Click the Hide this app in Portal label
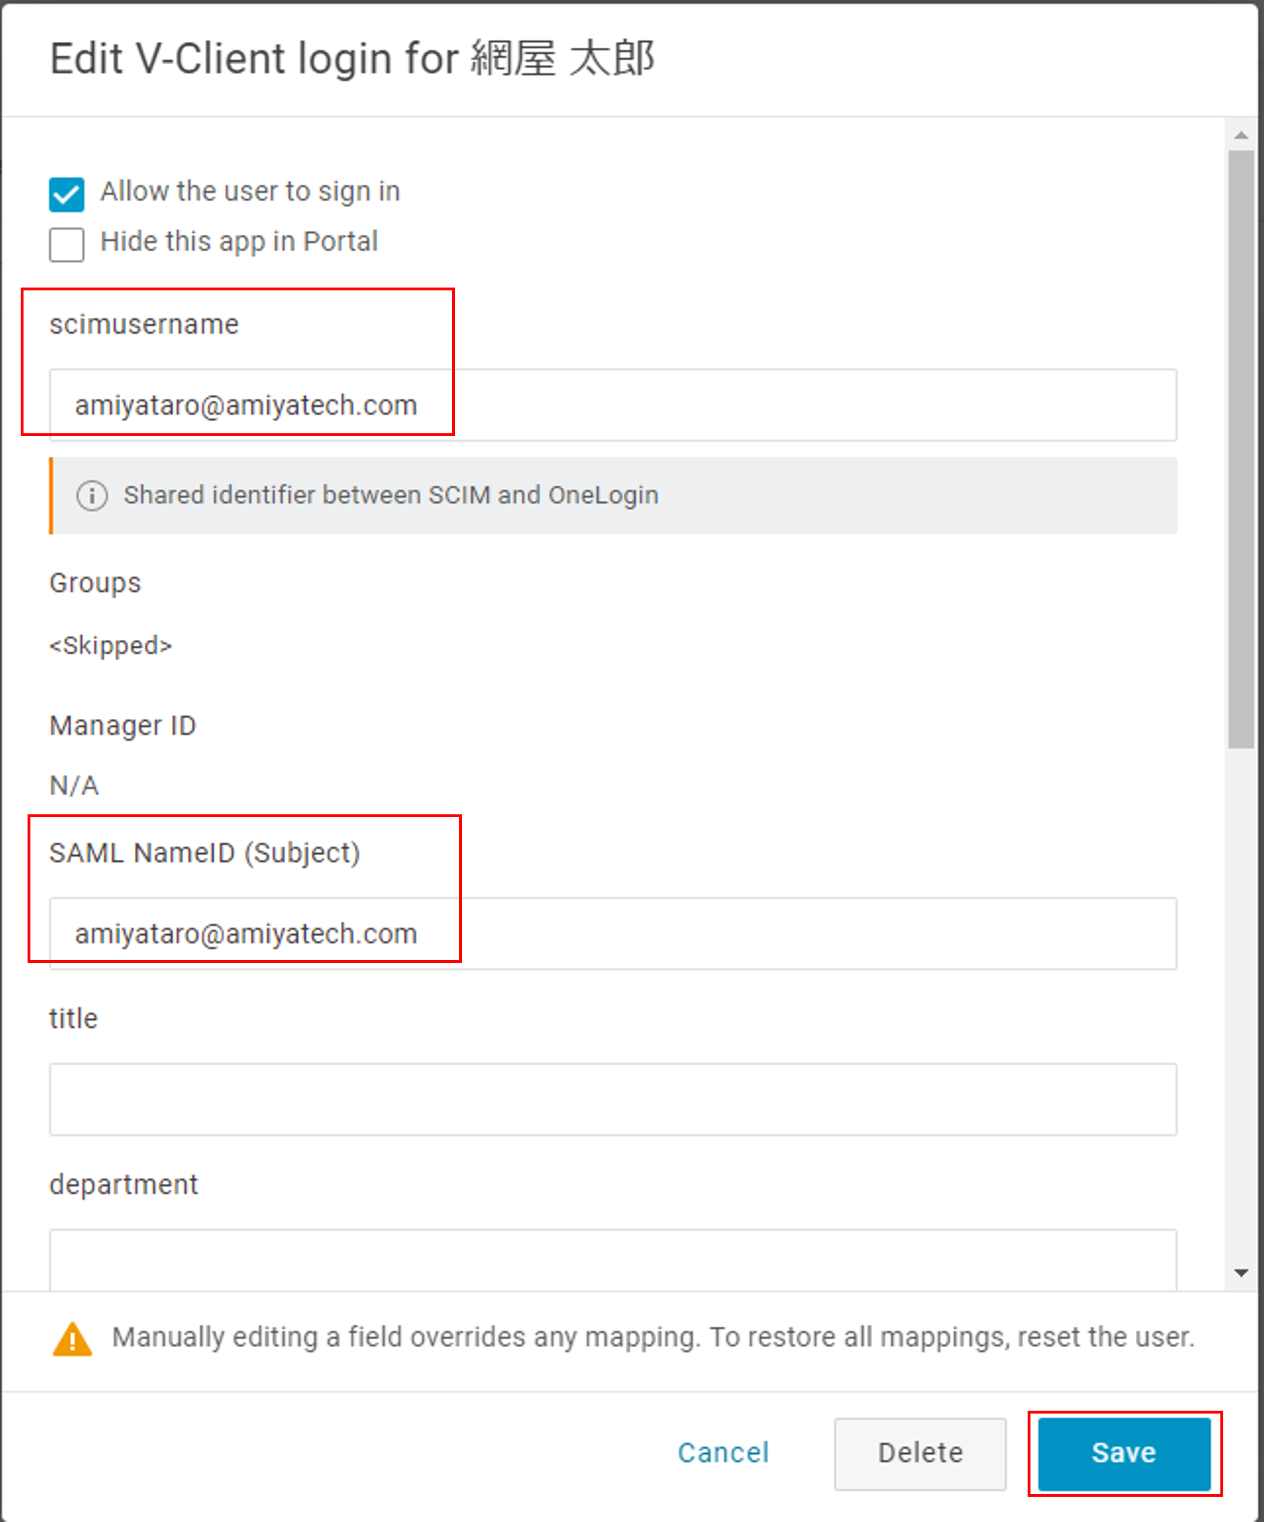 coord(239,242)
